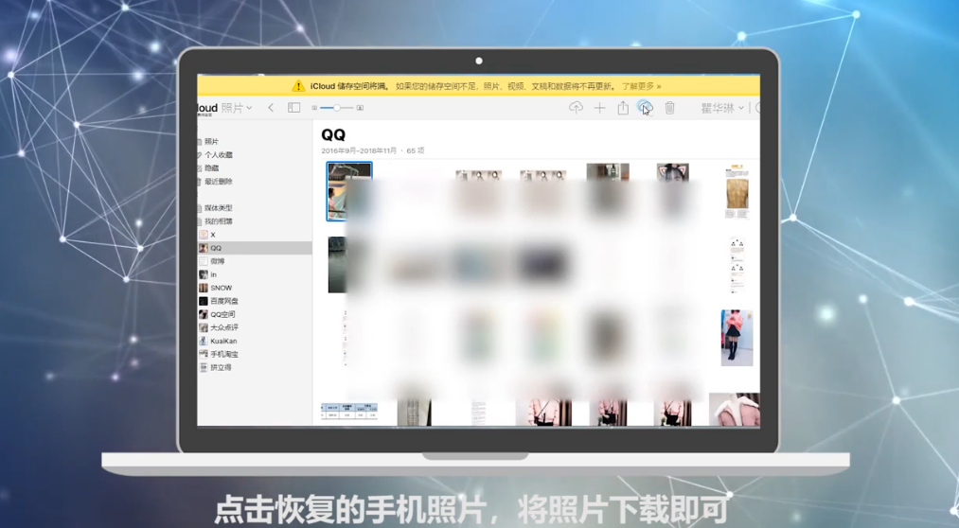Toggle the sidebar panel icon
Viewport: 959px width, 528px height.
(294, 108)
